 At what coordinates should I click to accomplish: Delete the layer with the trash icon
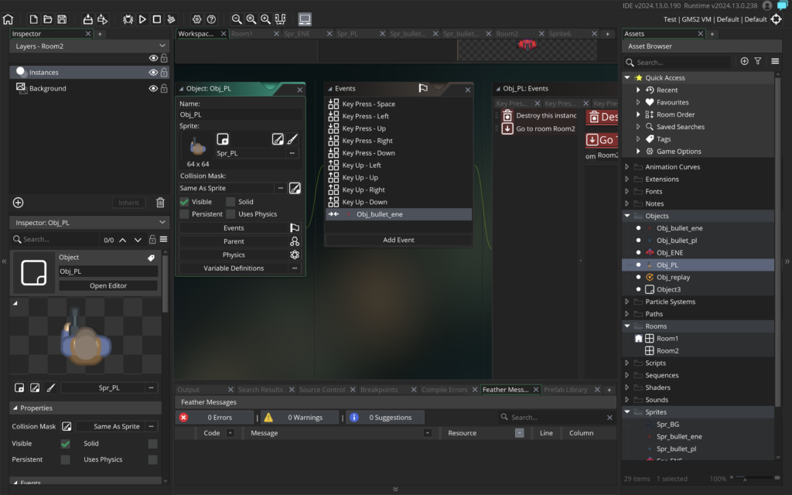point(160,203)
